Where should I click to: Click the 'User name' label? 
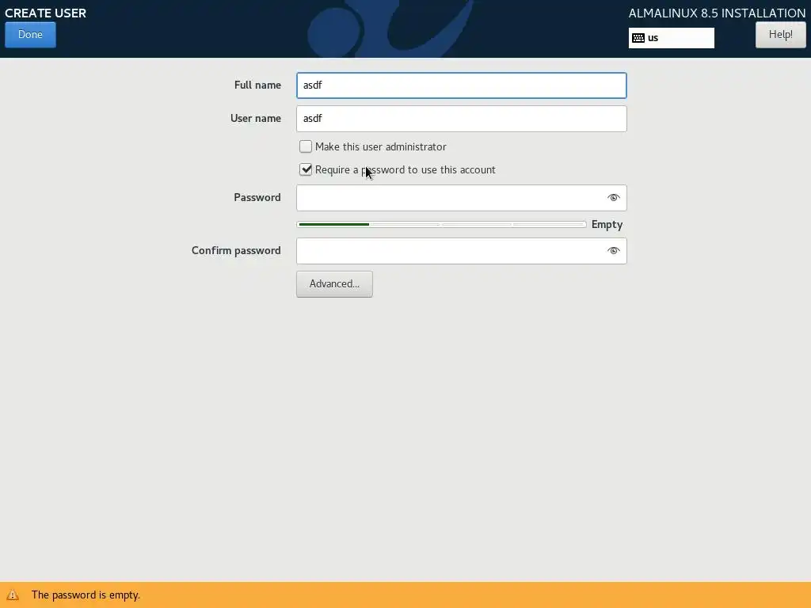click(256, 119)
